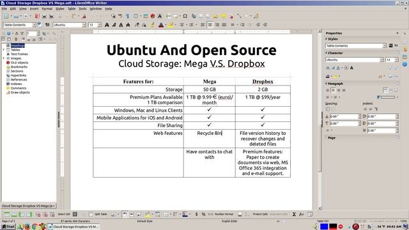Insert text box A icon
This screenshot has height=230, width=409.
(160, 16)
